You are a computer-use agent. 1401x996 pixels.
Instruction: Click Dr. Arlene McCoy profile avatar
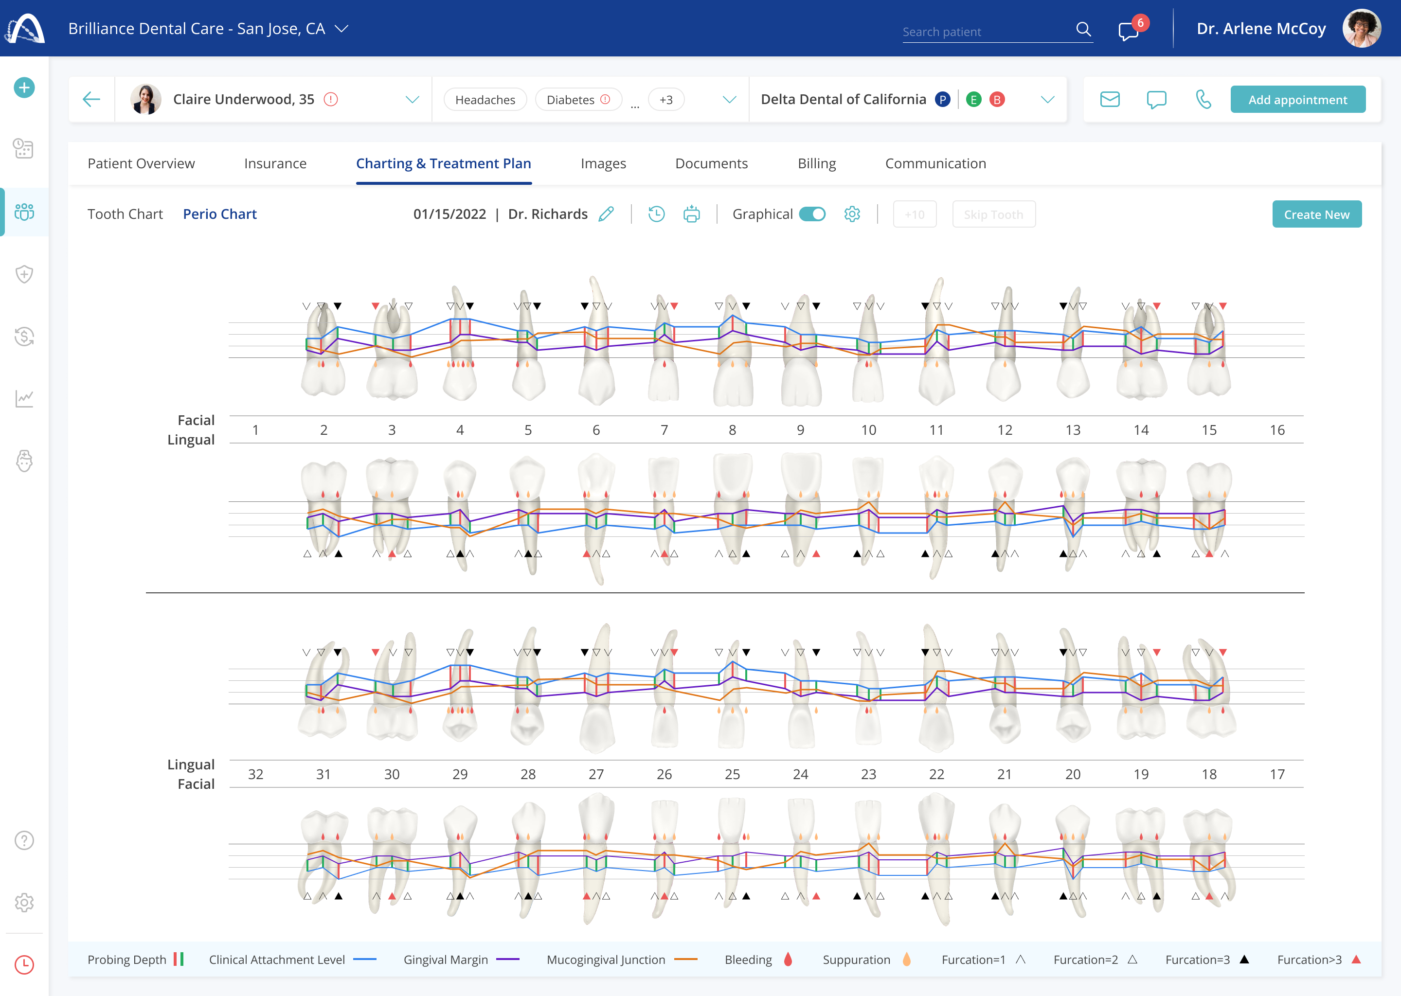(x=1362, y=28)
